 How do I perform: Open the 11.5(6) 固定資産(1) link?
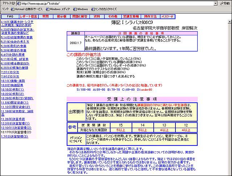coord(15,103)
